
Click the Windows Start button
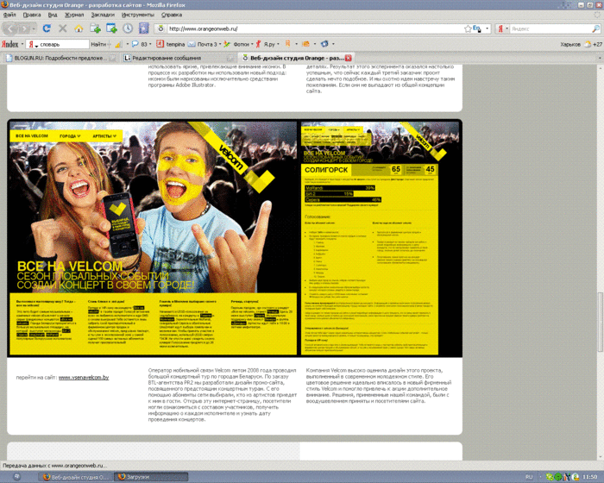point(16,477)
